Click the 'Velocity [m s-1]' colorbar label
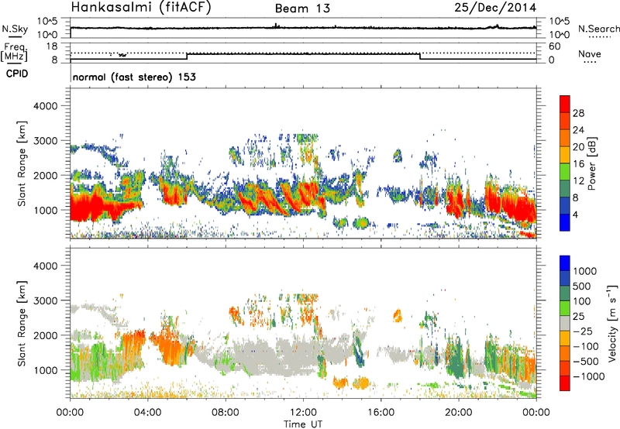This screenshot has width=620, height=429. 612,323
